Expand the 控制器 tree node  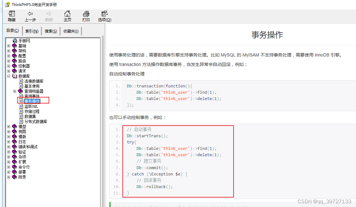[x=9, y=66]
